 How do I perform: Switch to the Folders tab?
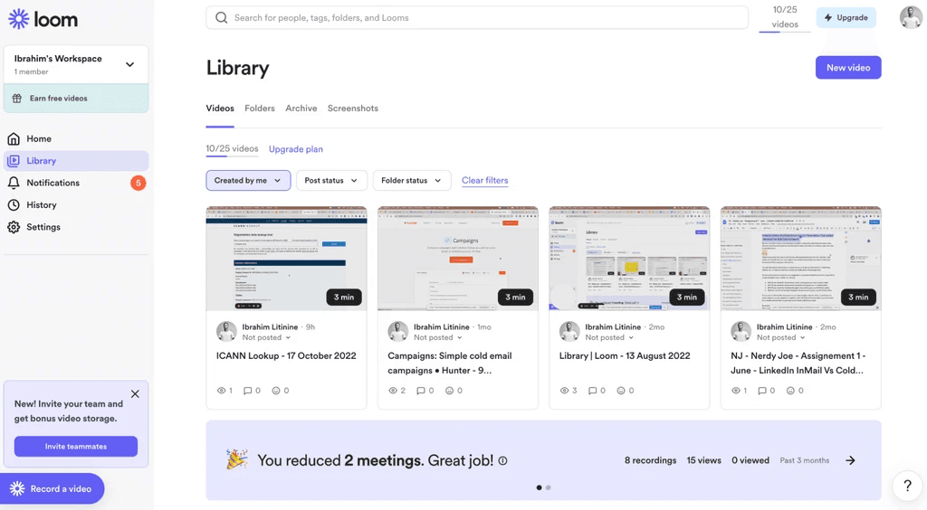click(x=260, y=109)
